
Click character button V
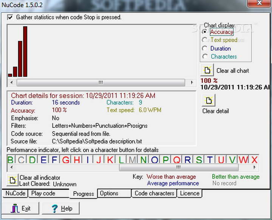pyautogui.click(x=232, y=159)
